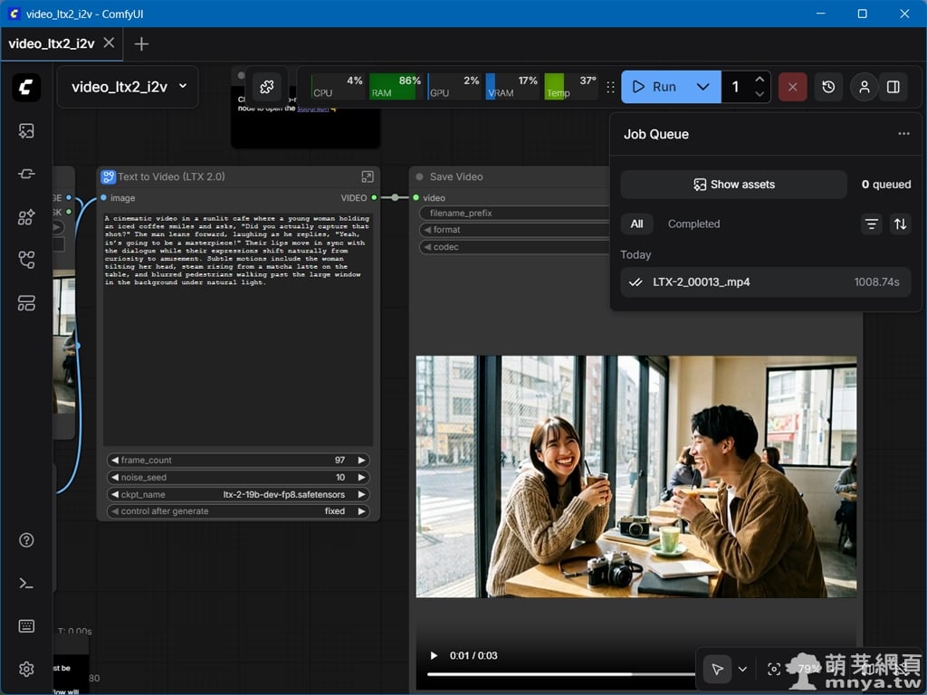927x695 pixels.
Task: Switch to the Completed filter
Action: [693, 224]
